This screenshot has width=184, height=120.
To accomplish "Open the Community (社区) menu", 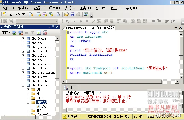I will 116,8.
